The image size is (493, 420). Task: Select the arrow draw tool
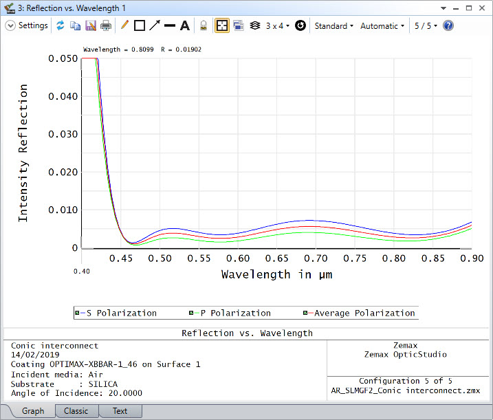pyautogui.click(x=155, y=25)
